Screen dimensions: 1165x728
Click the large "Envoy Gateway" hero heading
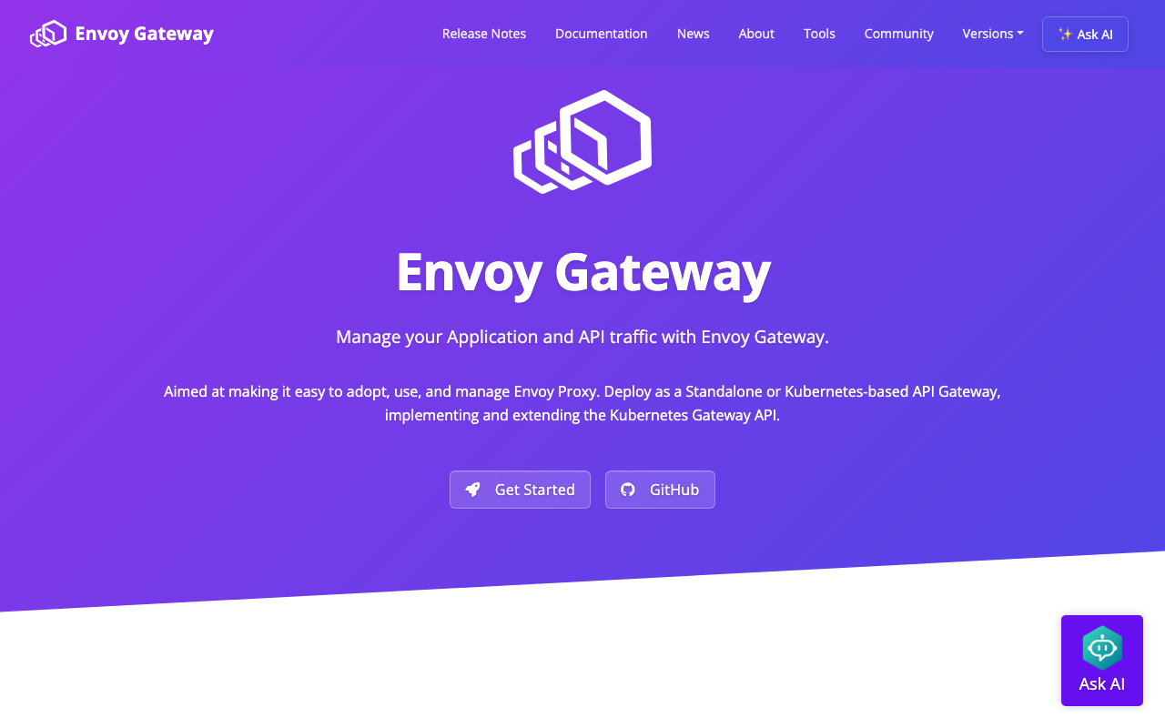click(582, 271)
